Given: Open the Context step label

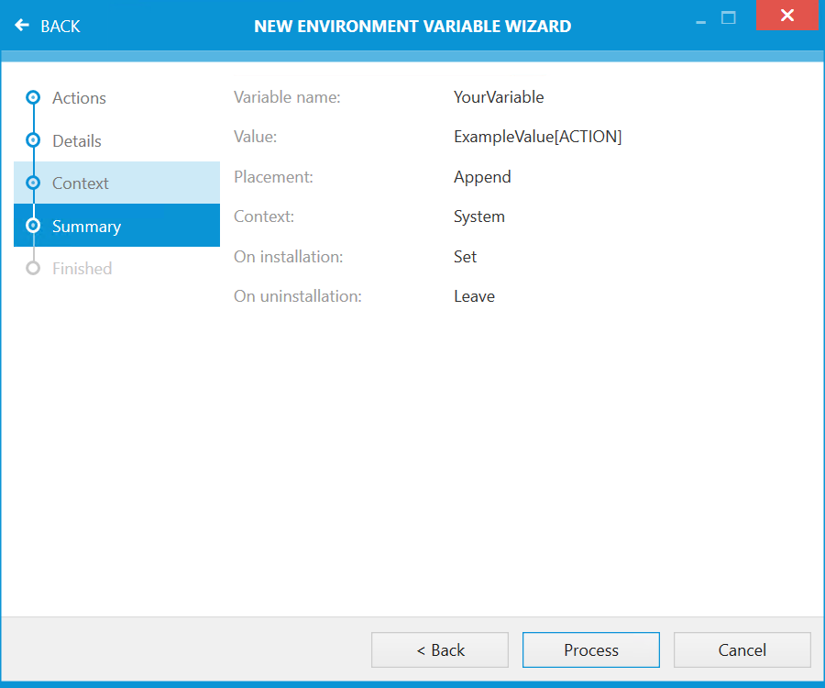Looking at the screenshot, I should (81, 183).
